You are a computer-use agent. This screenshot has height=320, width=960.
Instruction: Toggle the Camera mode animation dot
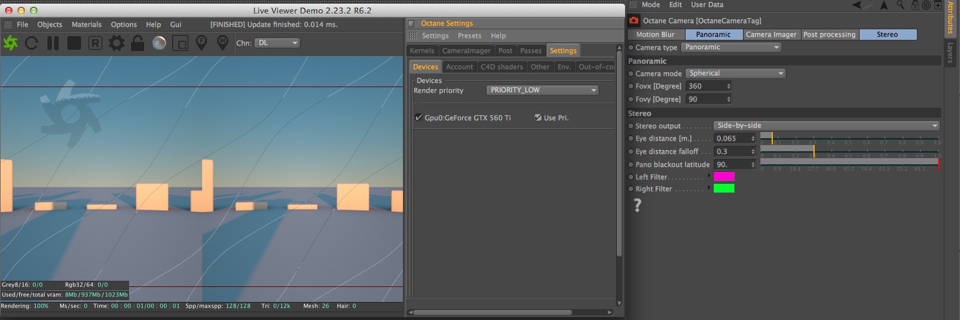click(631, 73)
